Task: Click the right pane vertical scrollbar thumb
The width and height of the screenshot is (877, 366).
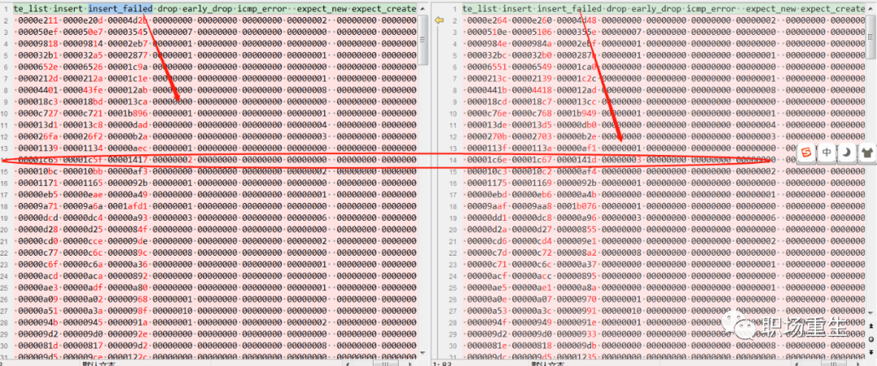Action: pyautogui.click(x=871, y=37)
